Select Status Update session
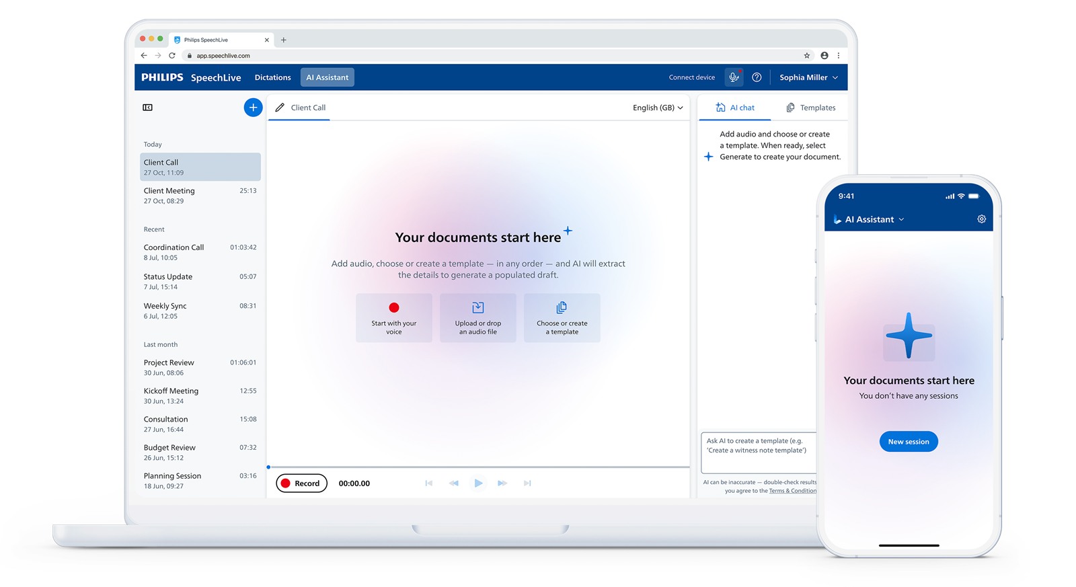Image resolution: width=1076 pixels, height=587 pixels. [200, 281]
